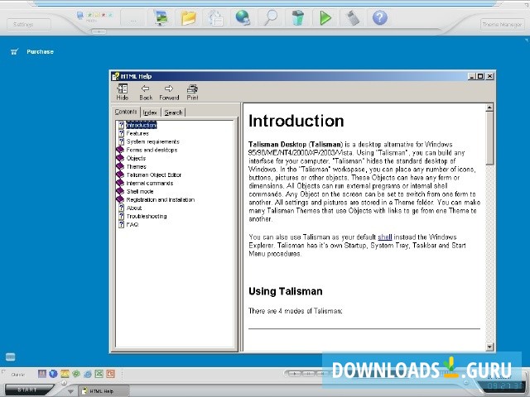
Task: Select the Introduction topic
Action: (142, 125)
